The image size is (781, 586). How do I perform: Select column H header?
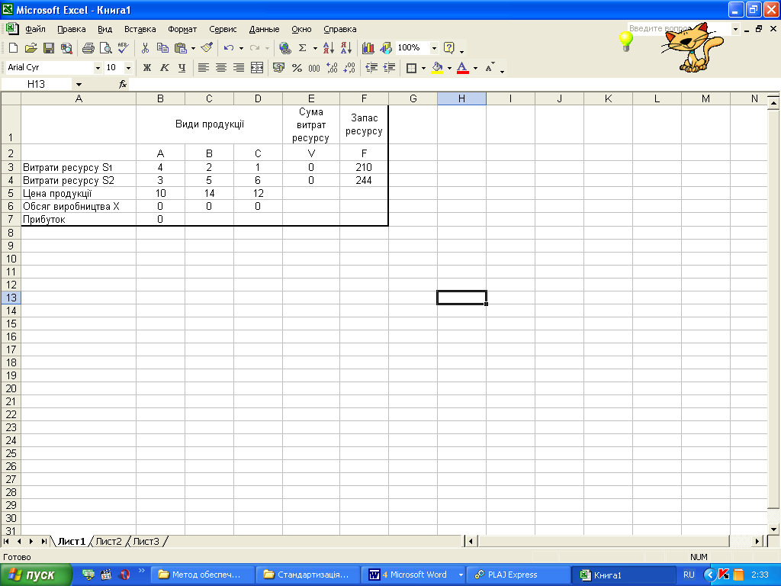(461, 98)
